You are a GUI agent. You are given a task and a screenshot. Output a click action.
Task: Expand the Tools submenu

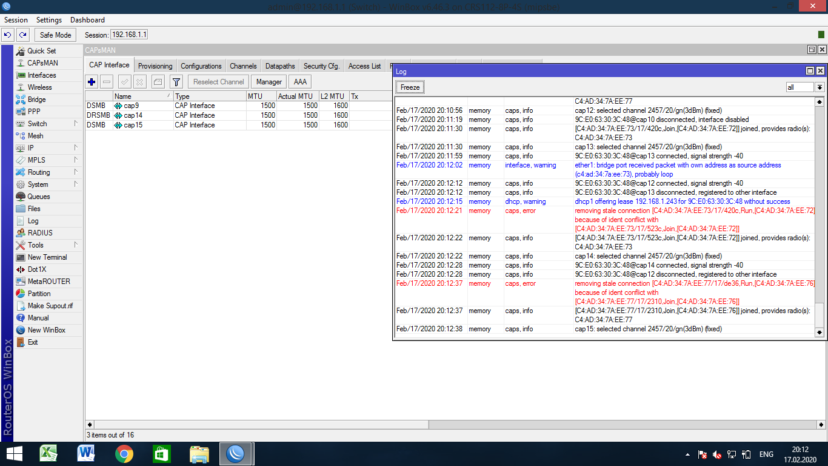pos(48,245)
